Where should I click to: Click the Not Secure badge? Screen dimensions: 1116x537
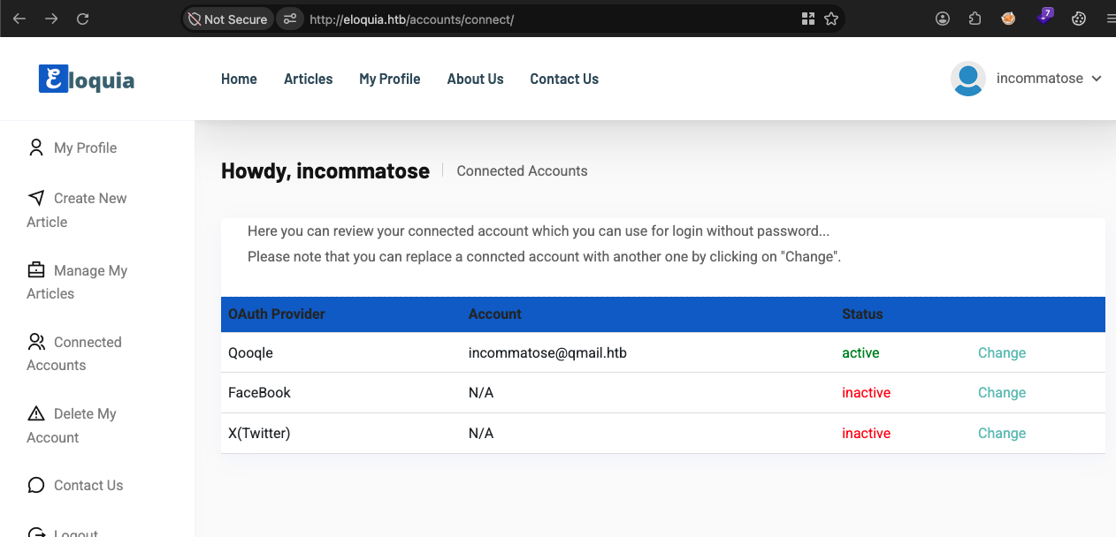[x=226, y=19]
